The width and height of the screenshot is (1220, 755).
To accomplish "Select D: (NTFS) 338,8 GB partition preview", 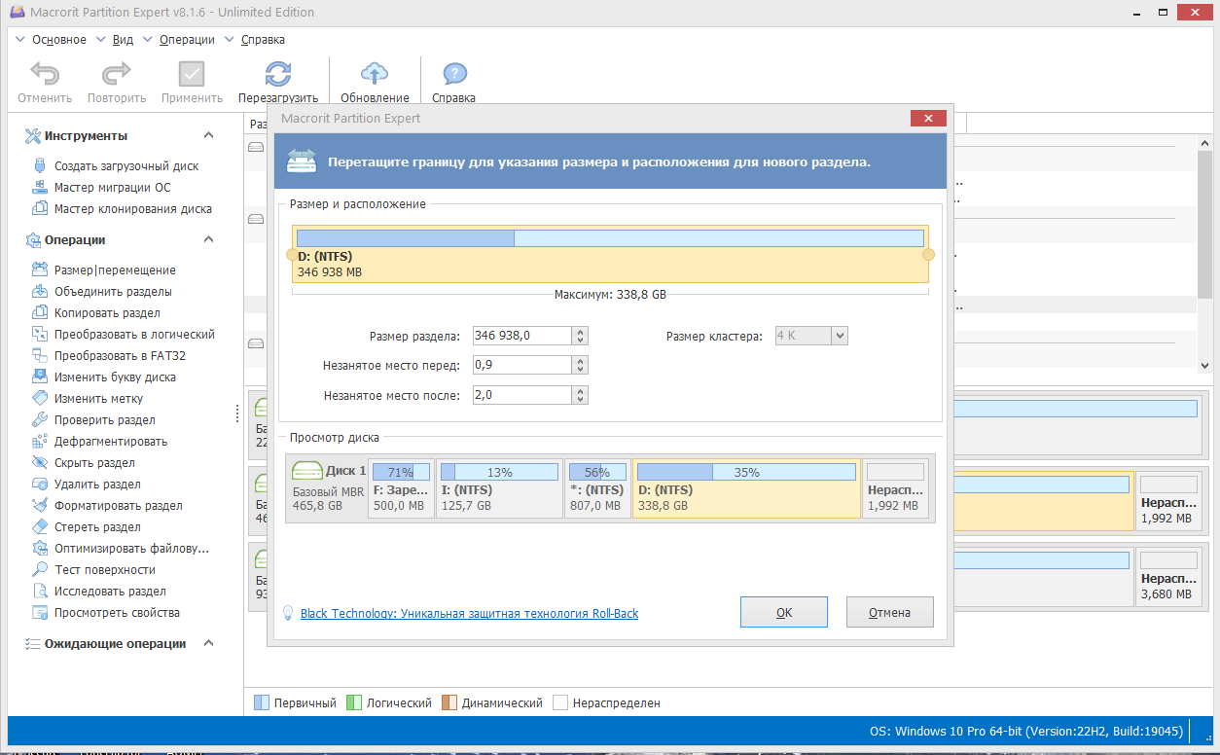I will (746, 487).
